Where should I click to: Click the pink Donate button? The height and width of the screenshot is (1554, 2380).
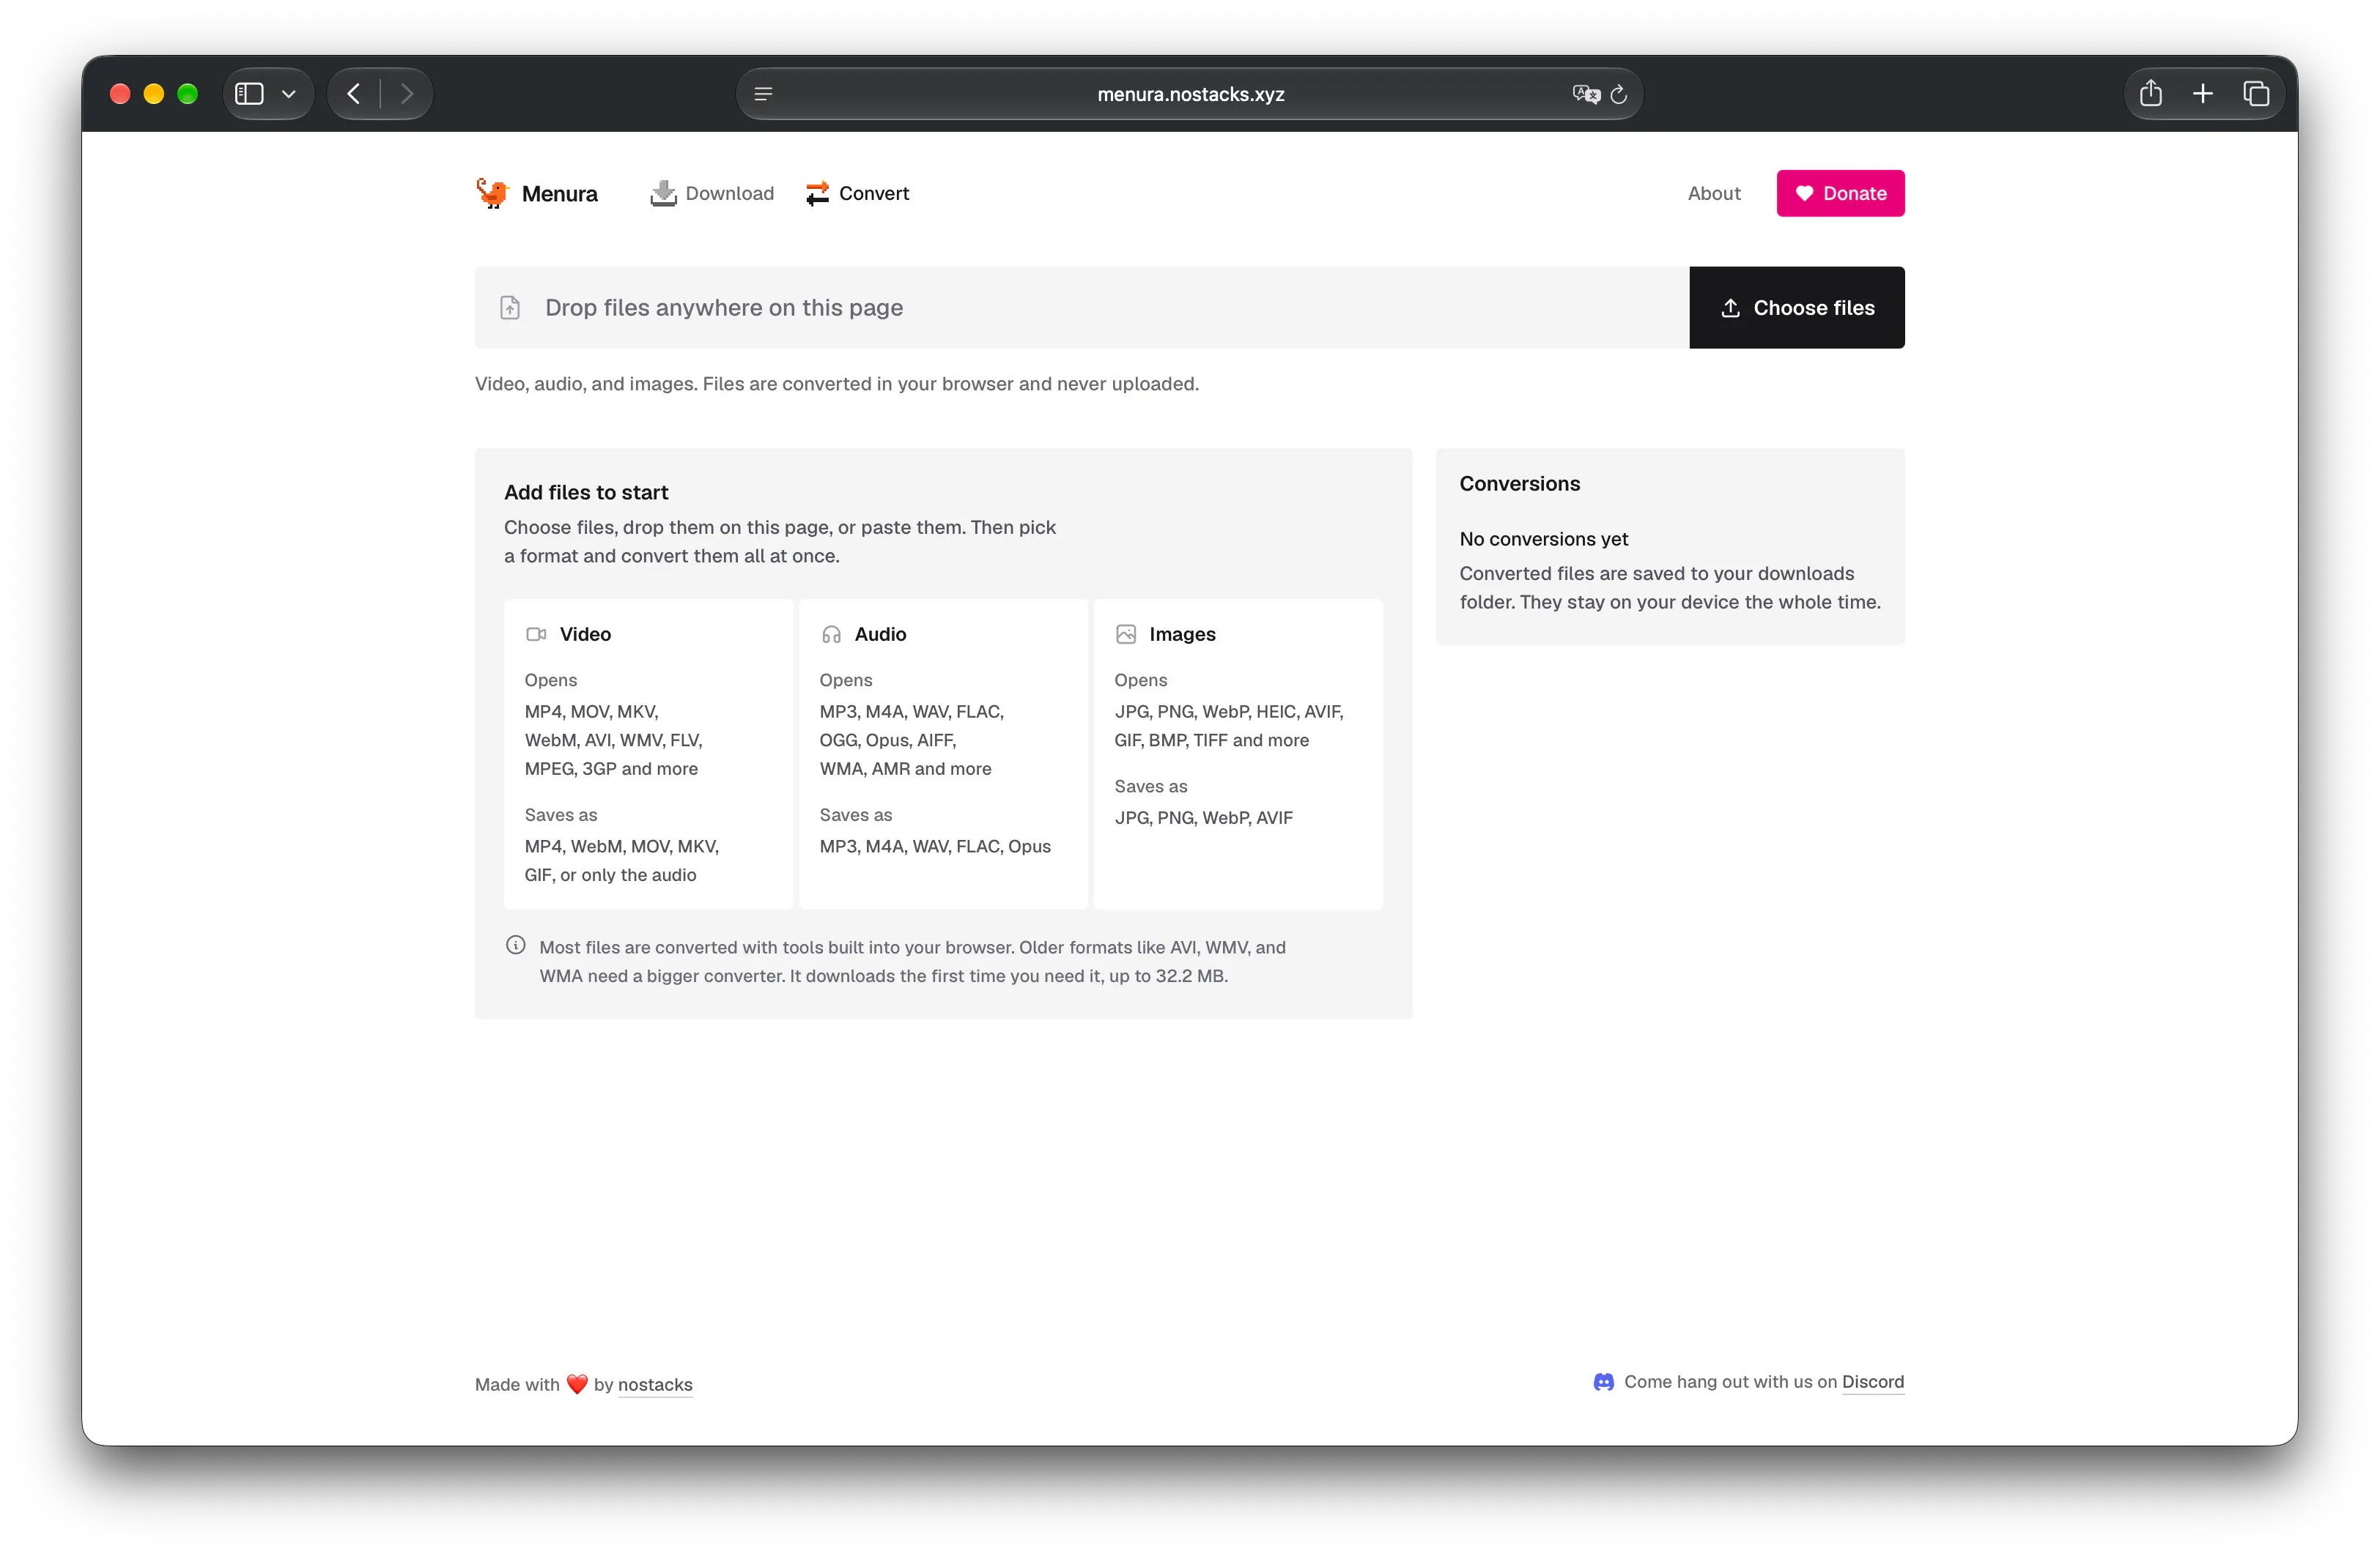point(1840,193)
